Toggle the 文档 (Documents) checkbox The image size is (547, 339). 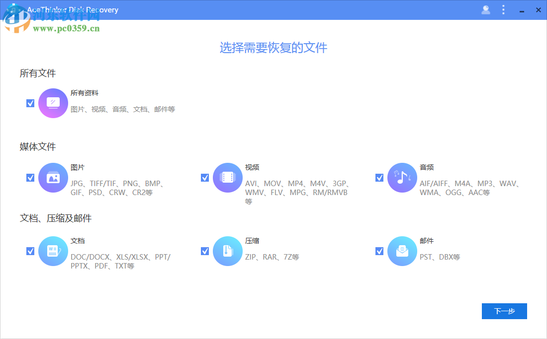30,251
